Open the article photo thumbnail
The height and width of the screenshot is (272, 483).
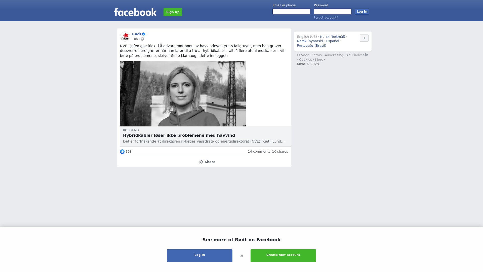[183, 93]
